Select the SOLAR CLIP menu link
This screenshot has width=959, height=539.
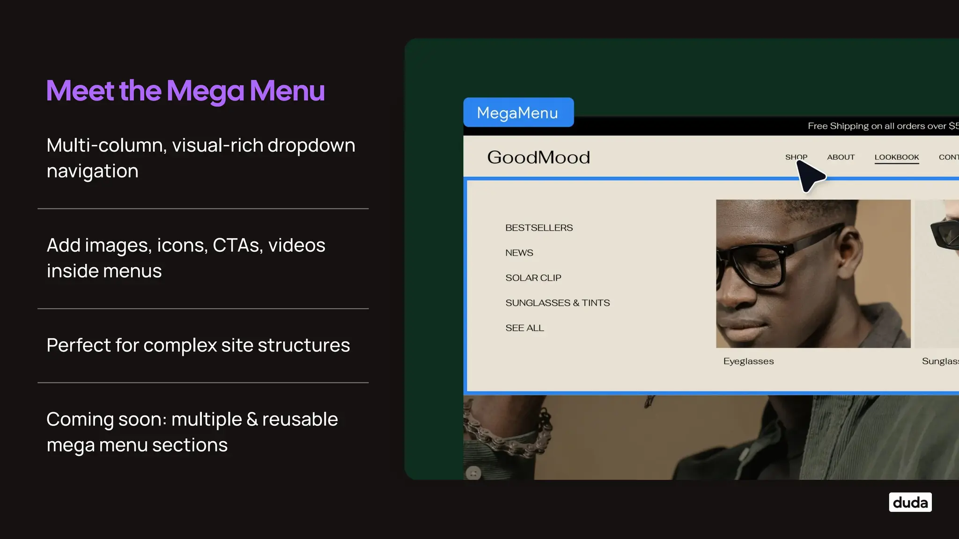pyautogui.click(x=533, y=278)
